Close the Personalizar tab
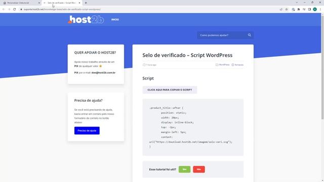 coord(39,3)
